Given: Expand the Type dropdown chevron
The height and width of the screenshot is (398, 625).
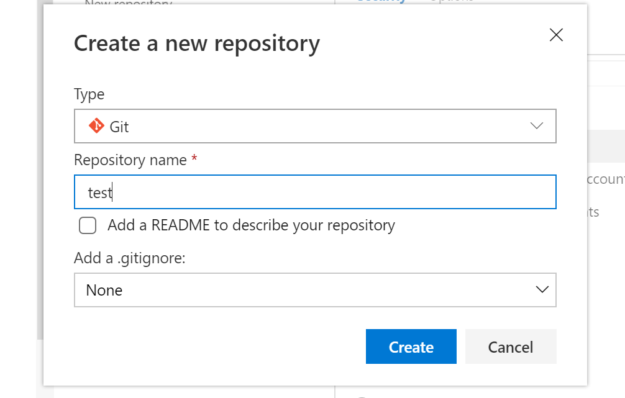Looking at the screenshot, I should (x=537, y=126).
